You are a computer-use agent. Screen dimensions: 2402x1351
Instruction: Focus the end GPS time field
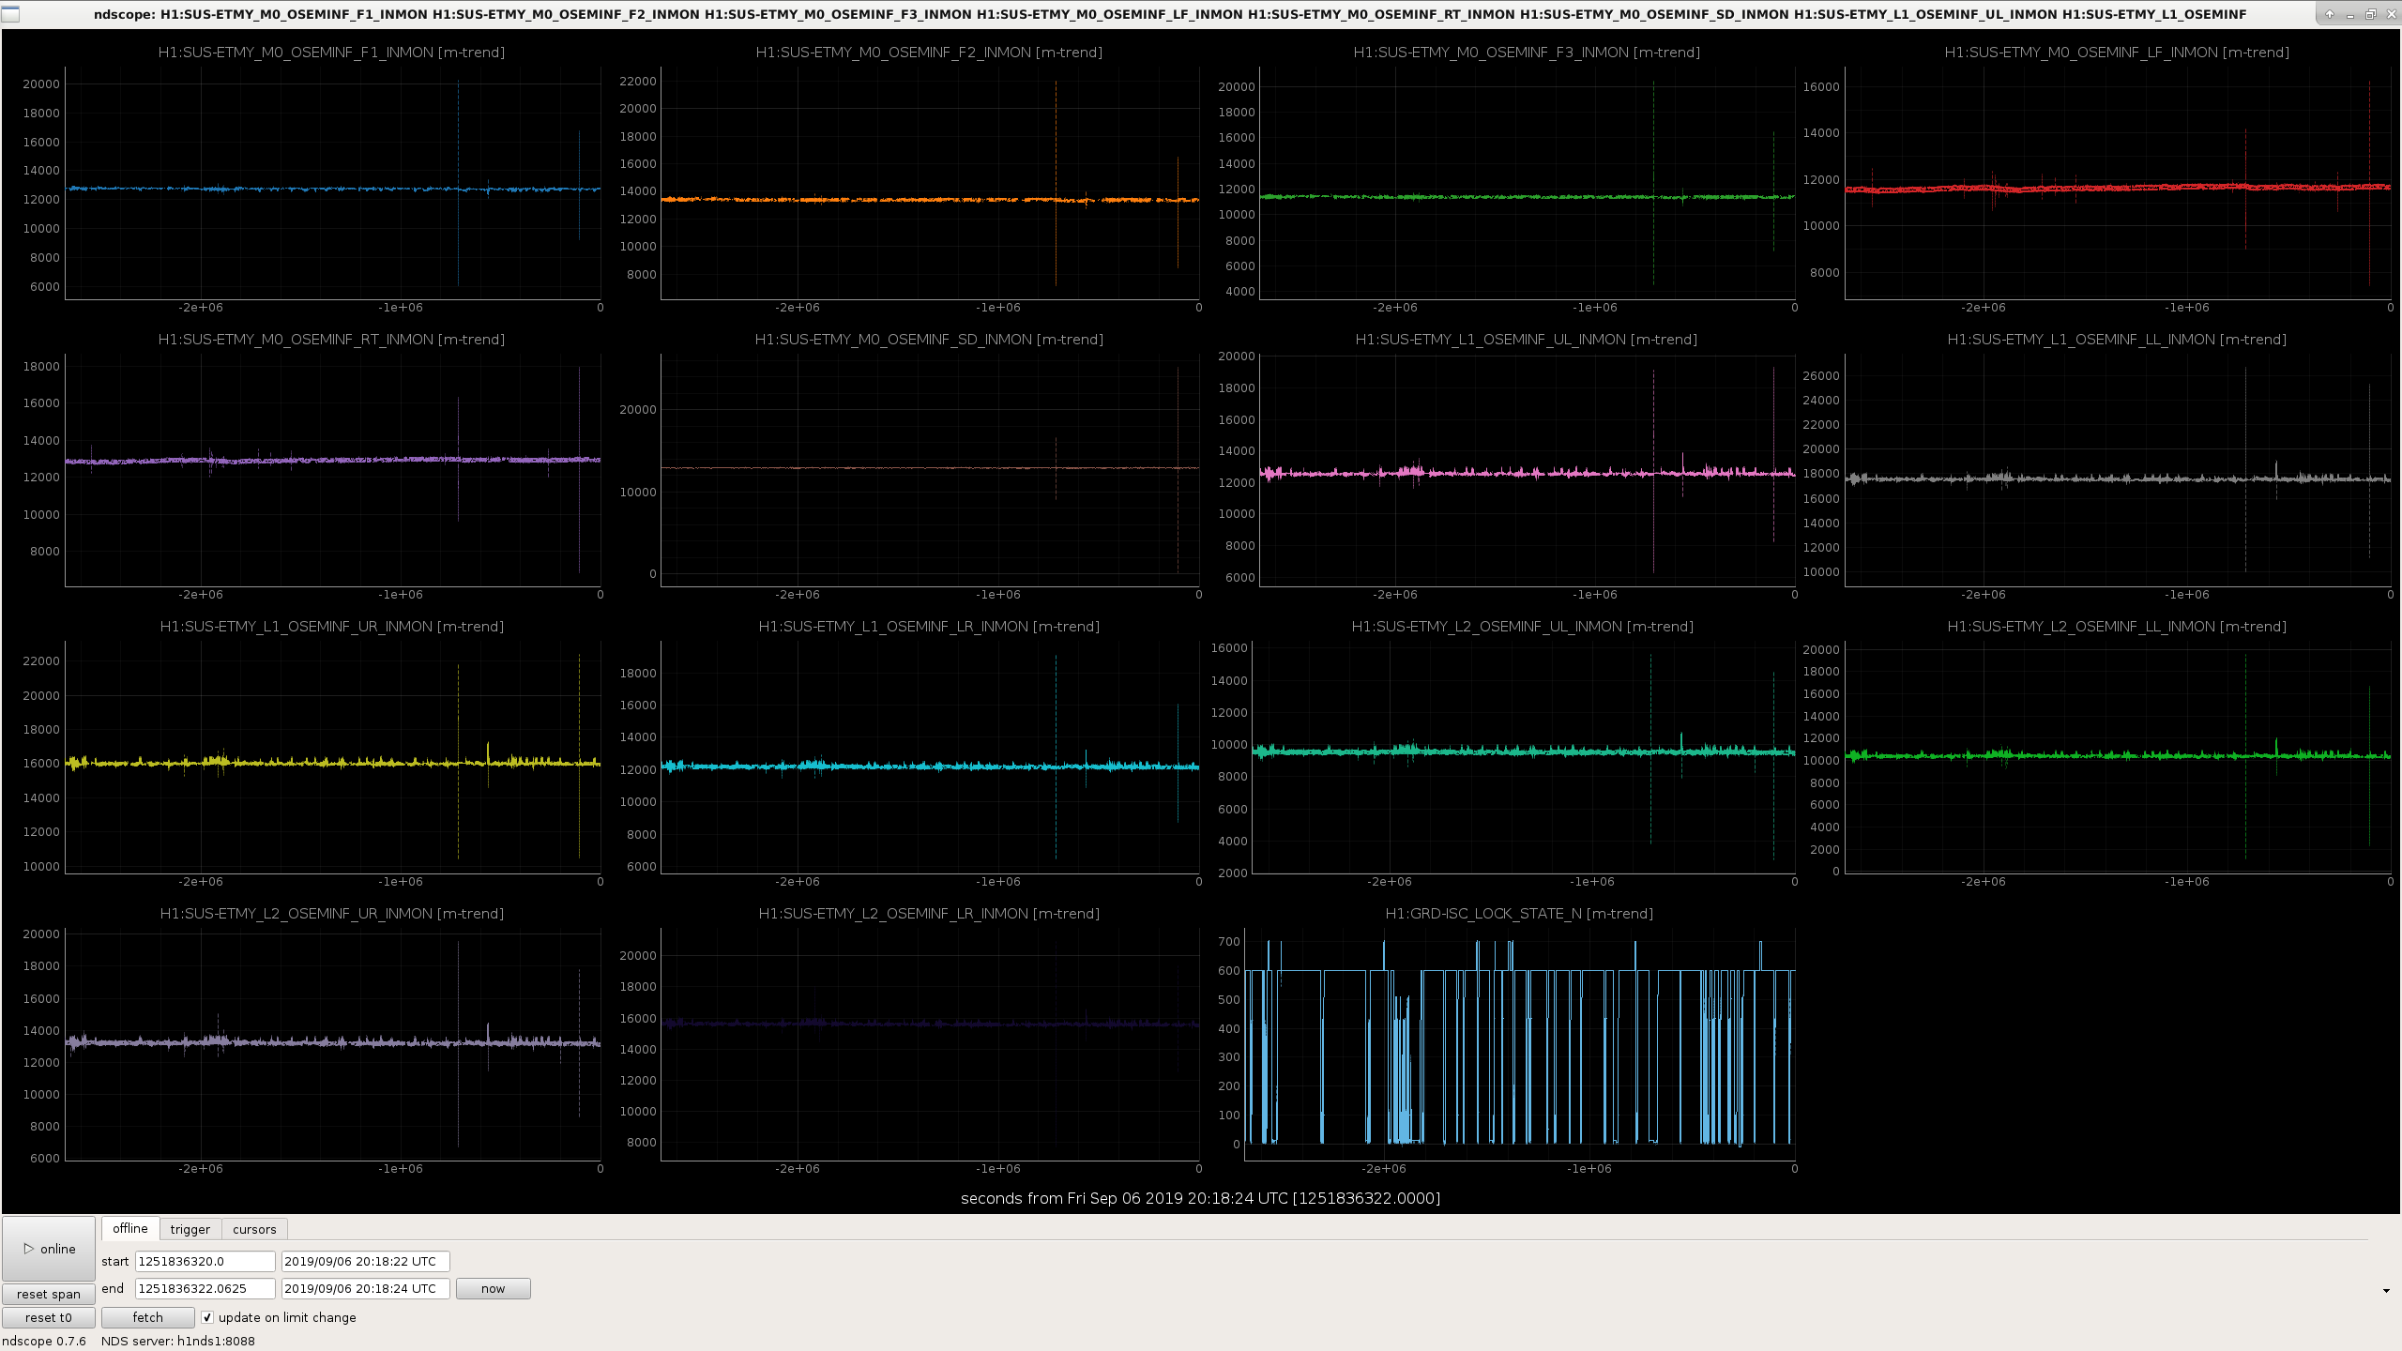[205, 1288]
